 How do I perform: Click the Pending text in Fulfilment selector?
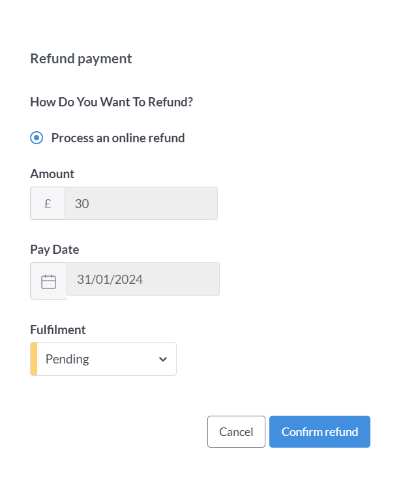pos(67,359)
